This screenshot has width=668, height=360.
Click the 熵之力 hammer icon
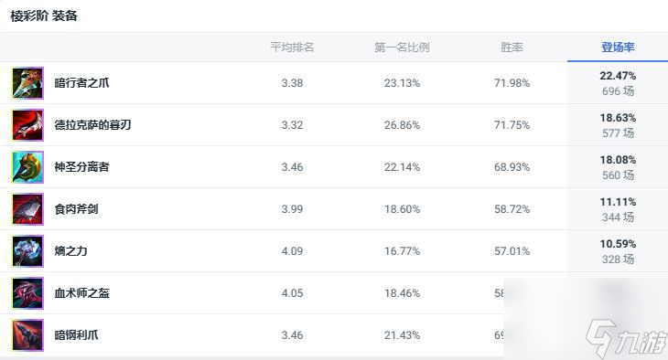point(27,251)
